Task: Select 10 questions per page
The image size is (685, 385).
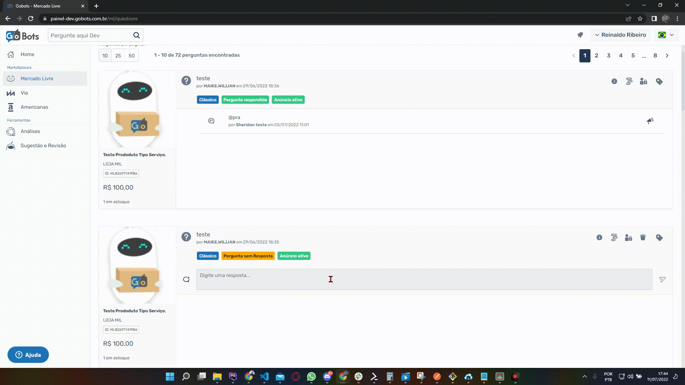Action: coord(105,56)
